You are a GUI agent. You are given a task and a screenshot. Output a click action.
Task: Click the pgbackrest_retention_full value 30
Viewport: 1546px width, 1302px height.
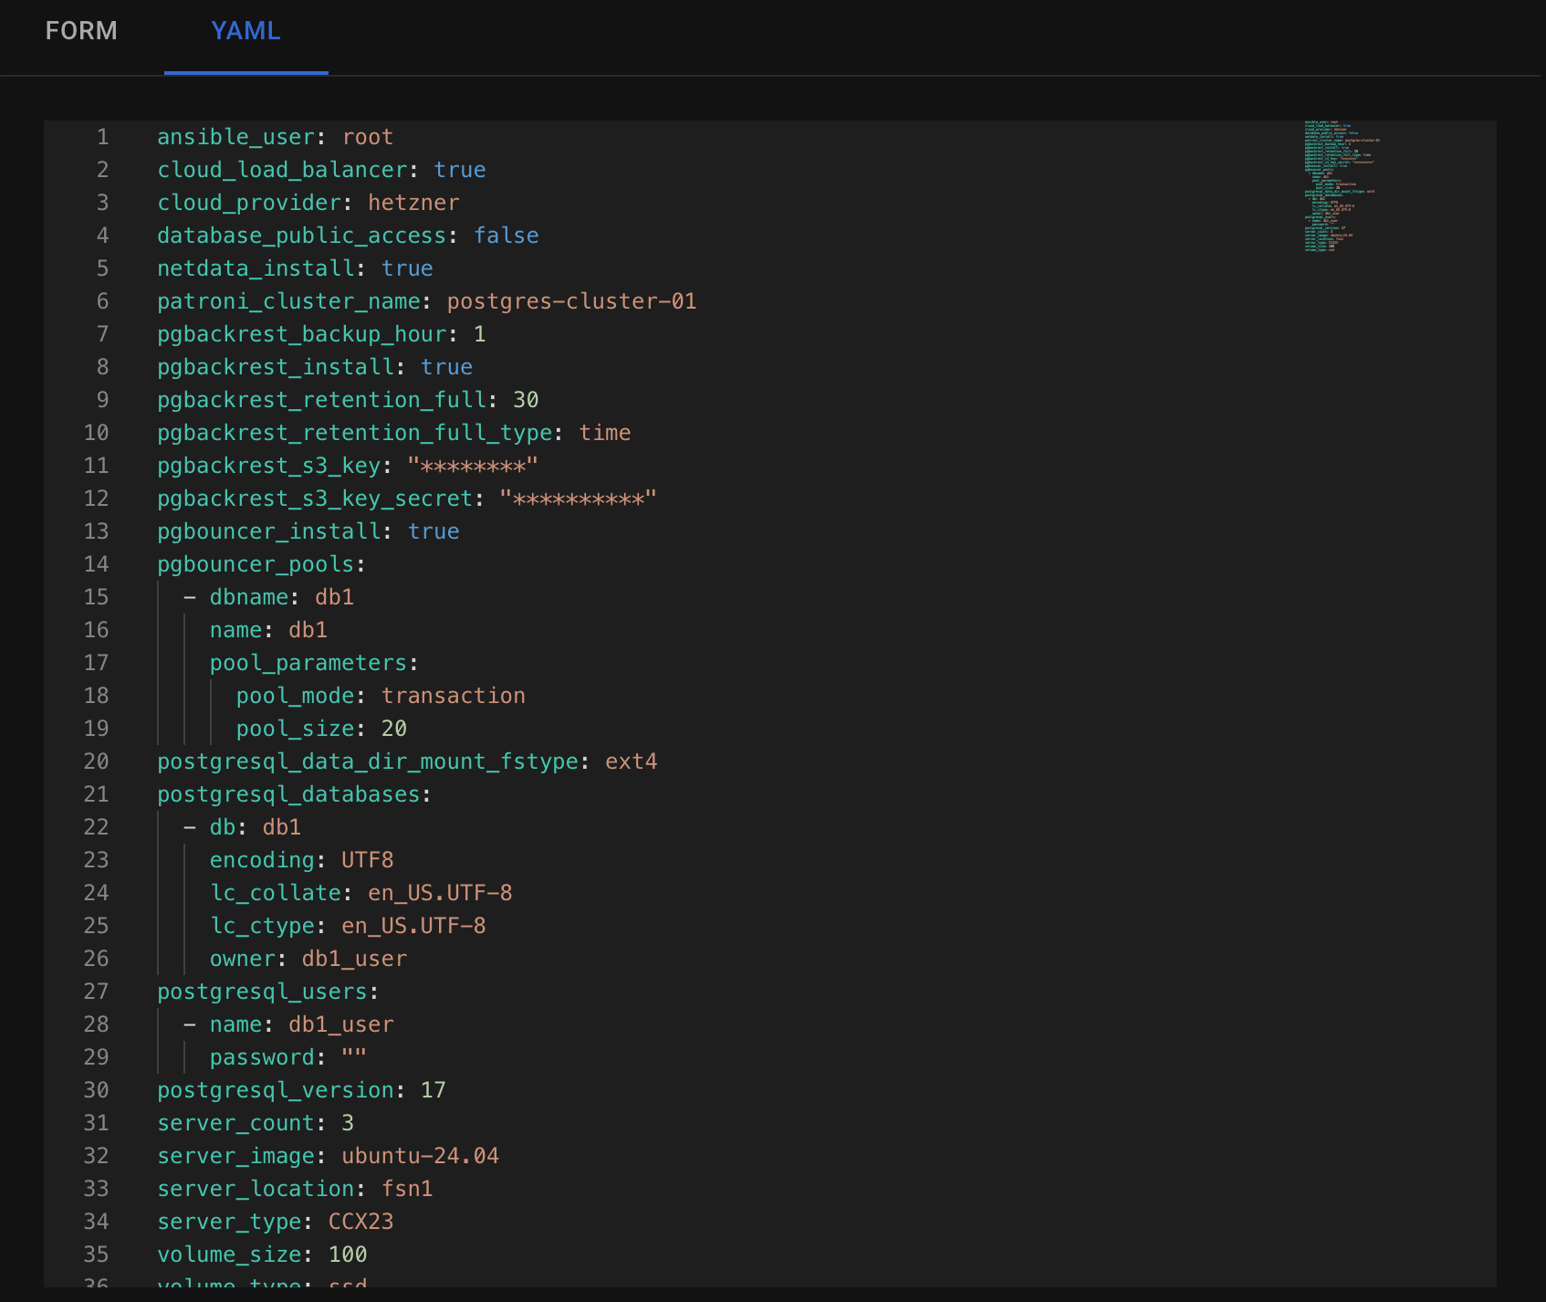tap(526, 400)
